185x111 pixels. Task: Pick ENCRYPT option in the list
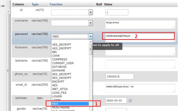tap(58, 82)
